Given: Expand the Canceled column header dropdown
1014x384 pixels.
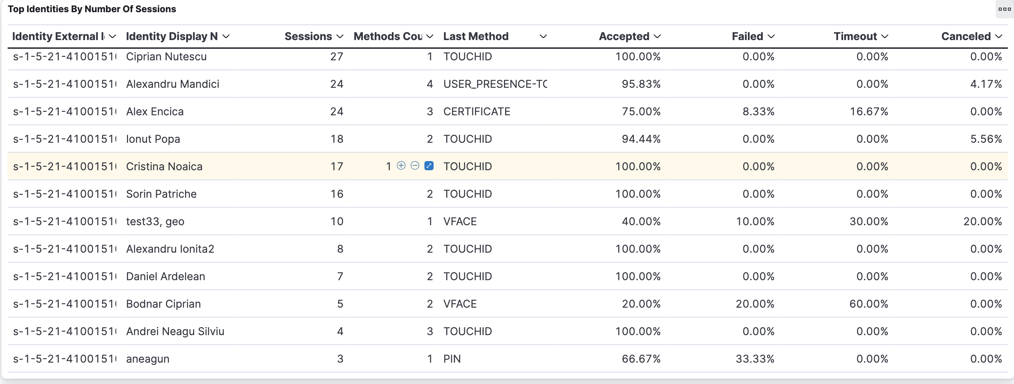Looking at the screenshot, I should (999, 37).
